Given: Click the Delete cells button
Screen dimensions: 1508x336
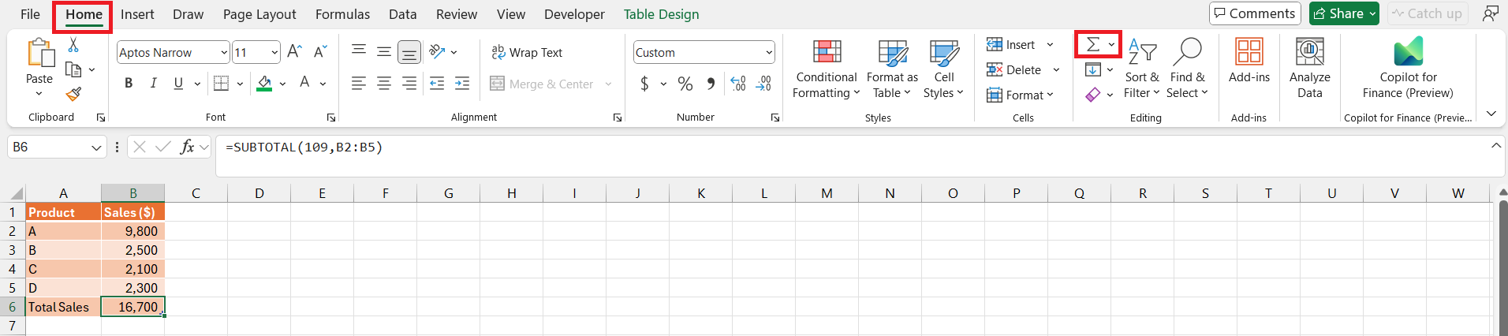Looking at the screenshot, I should [1014, 70].
